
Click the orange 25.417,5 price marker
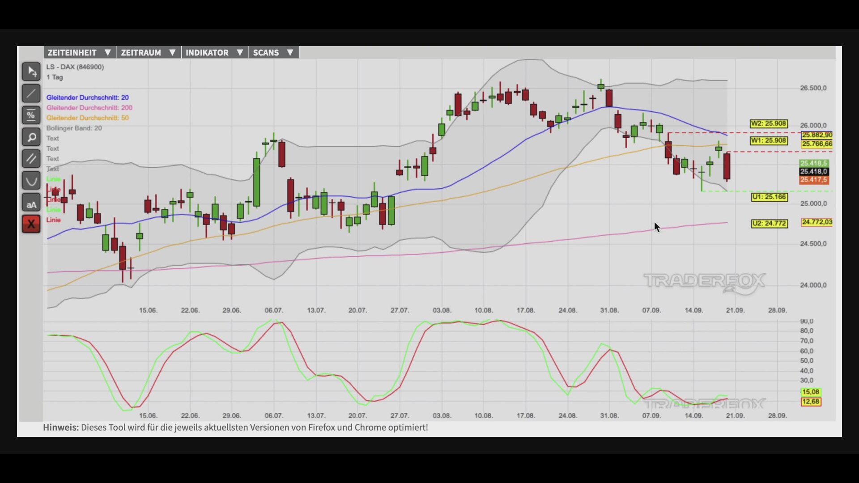[x=814, y=180]
